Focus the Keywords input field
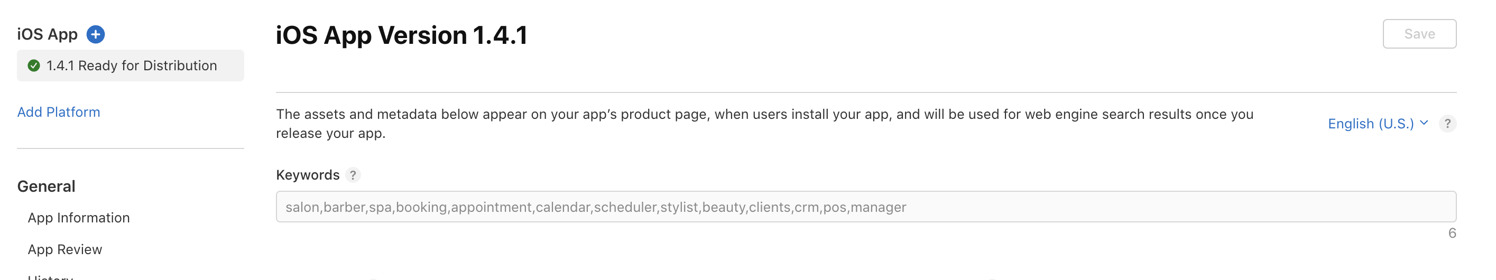 pos(865,207)
